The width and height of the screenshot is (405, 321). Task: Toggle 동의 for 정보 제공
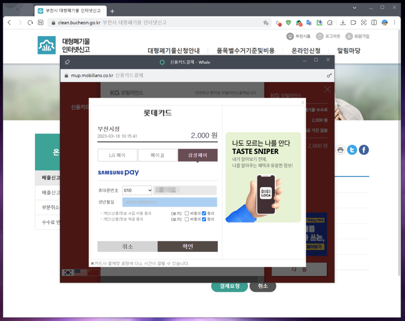pos(204,219)
